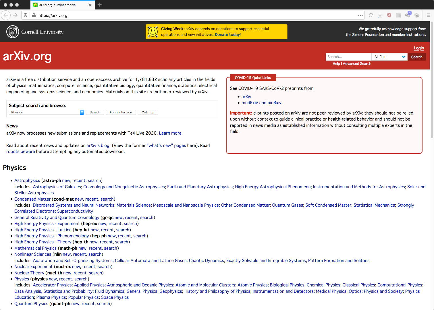Click the Donate today! link

point(228,34)
